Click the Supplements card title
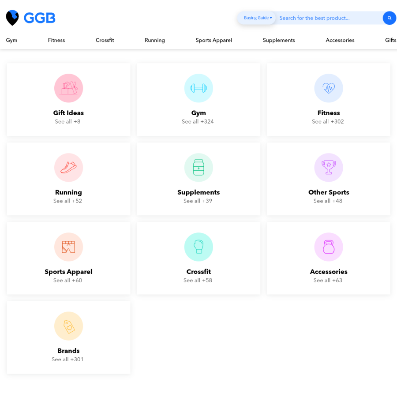 [x=198, y=192]
